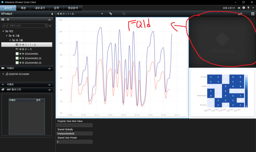Collapse the 개인 folder tree node
The height and width of the screenshot is (152, 256).
3,31
